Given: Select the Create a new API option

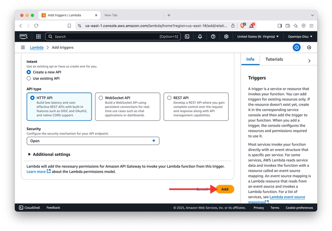Looking at the screenshot, I should pyautogui.click(x=29, y=72).
